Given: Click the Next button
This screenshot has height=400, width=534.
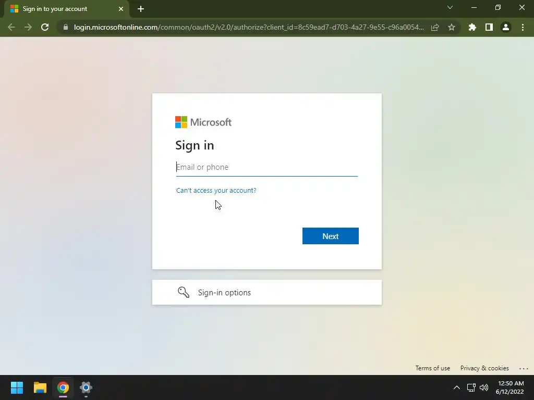Looking at the screenshot, I should (x=330, y=236).
